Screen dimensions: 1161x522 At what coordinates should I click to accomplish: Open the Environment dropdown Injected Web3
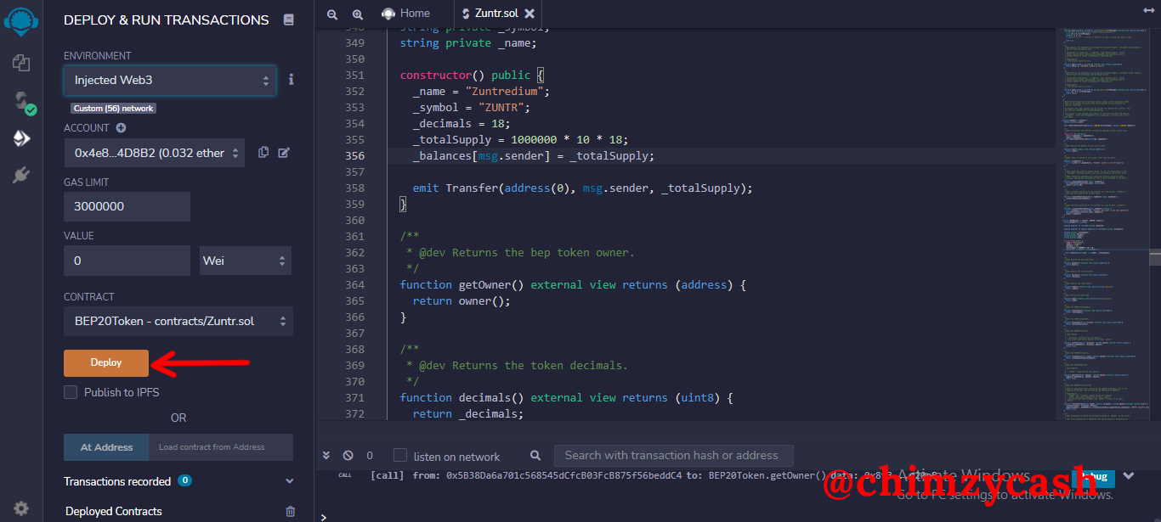(x=170, y=81)
